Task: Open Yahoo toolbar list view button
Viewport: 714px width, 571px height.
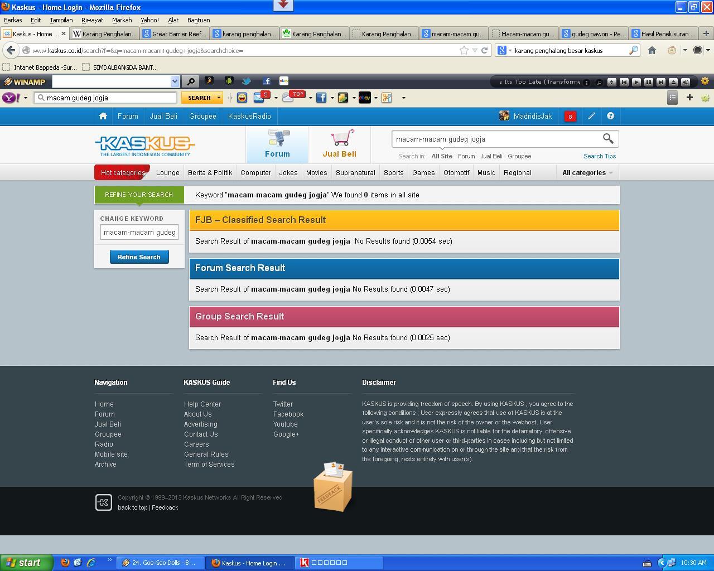Action: (x=672, y=98)
